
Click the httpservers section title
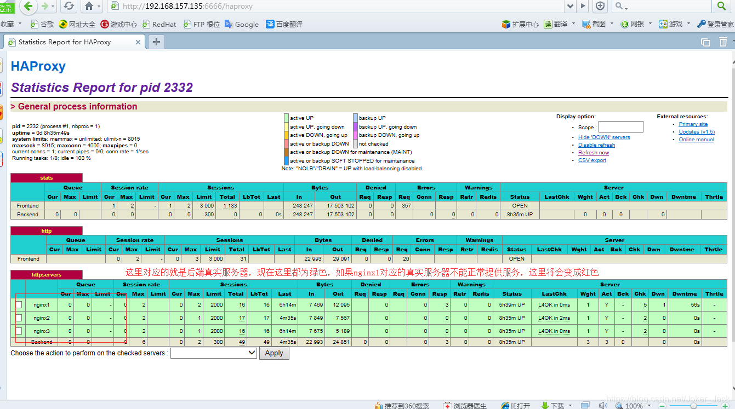[47, 274]
